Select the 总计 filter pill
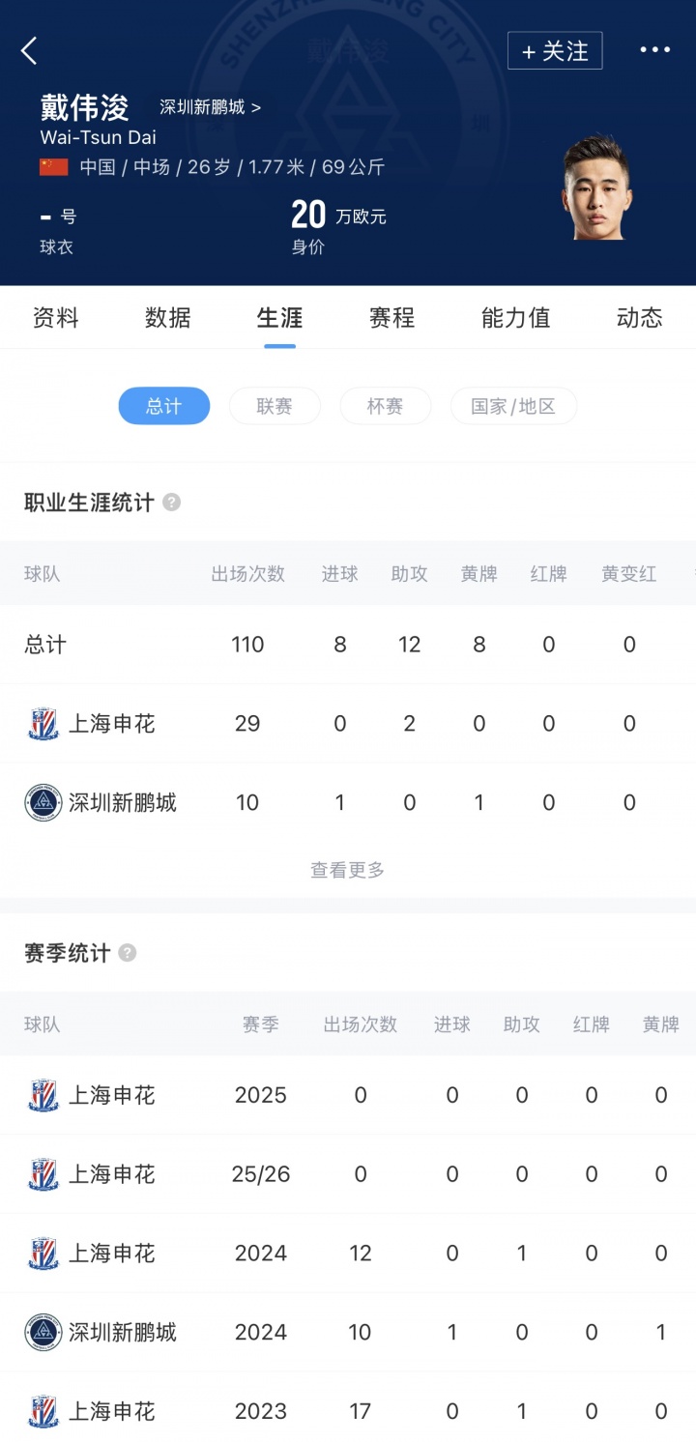This screenshot has width=696, height=1442. click(x=164, y=407)
